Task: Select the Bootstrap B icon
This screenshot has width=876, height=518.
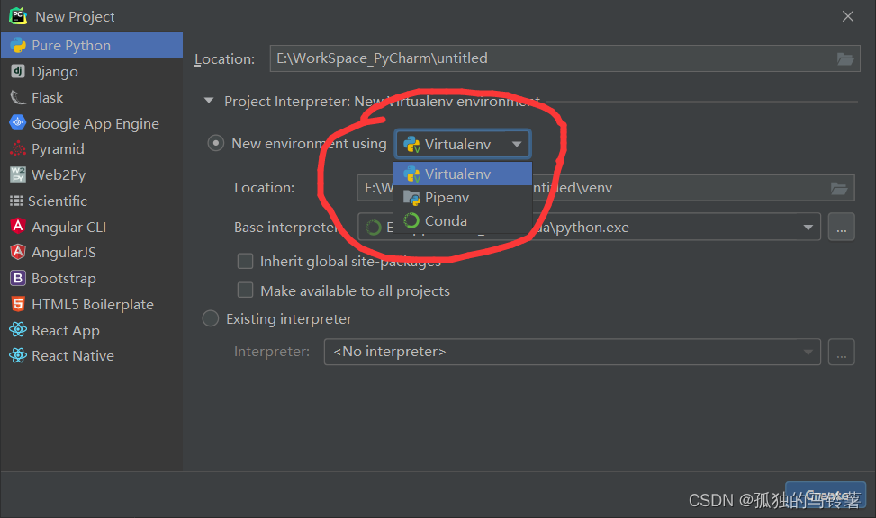Action: pos(18,278)
